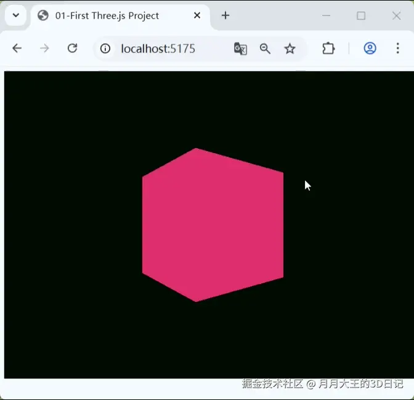The image size is (414, 400).
Task: Open the Extensions puzzle piece menu
Action: (x=328, y=49)
